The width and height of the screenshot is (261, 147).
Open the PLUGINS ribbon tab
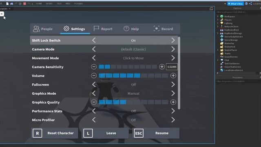pos(78,4)
